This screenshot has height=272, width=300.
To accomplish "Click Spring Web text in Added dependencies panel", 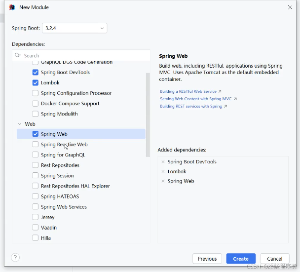I will 181,181.
